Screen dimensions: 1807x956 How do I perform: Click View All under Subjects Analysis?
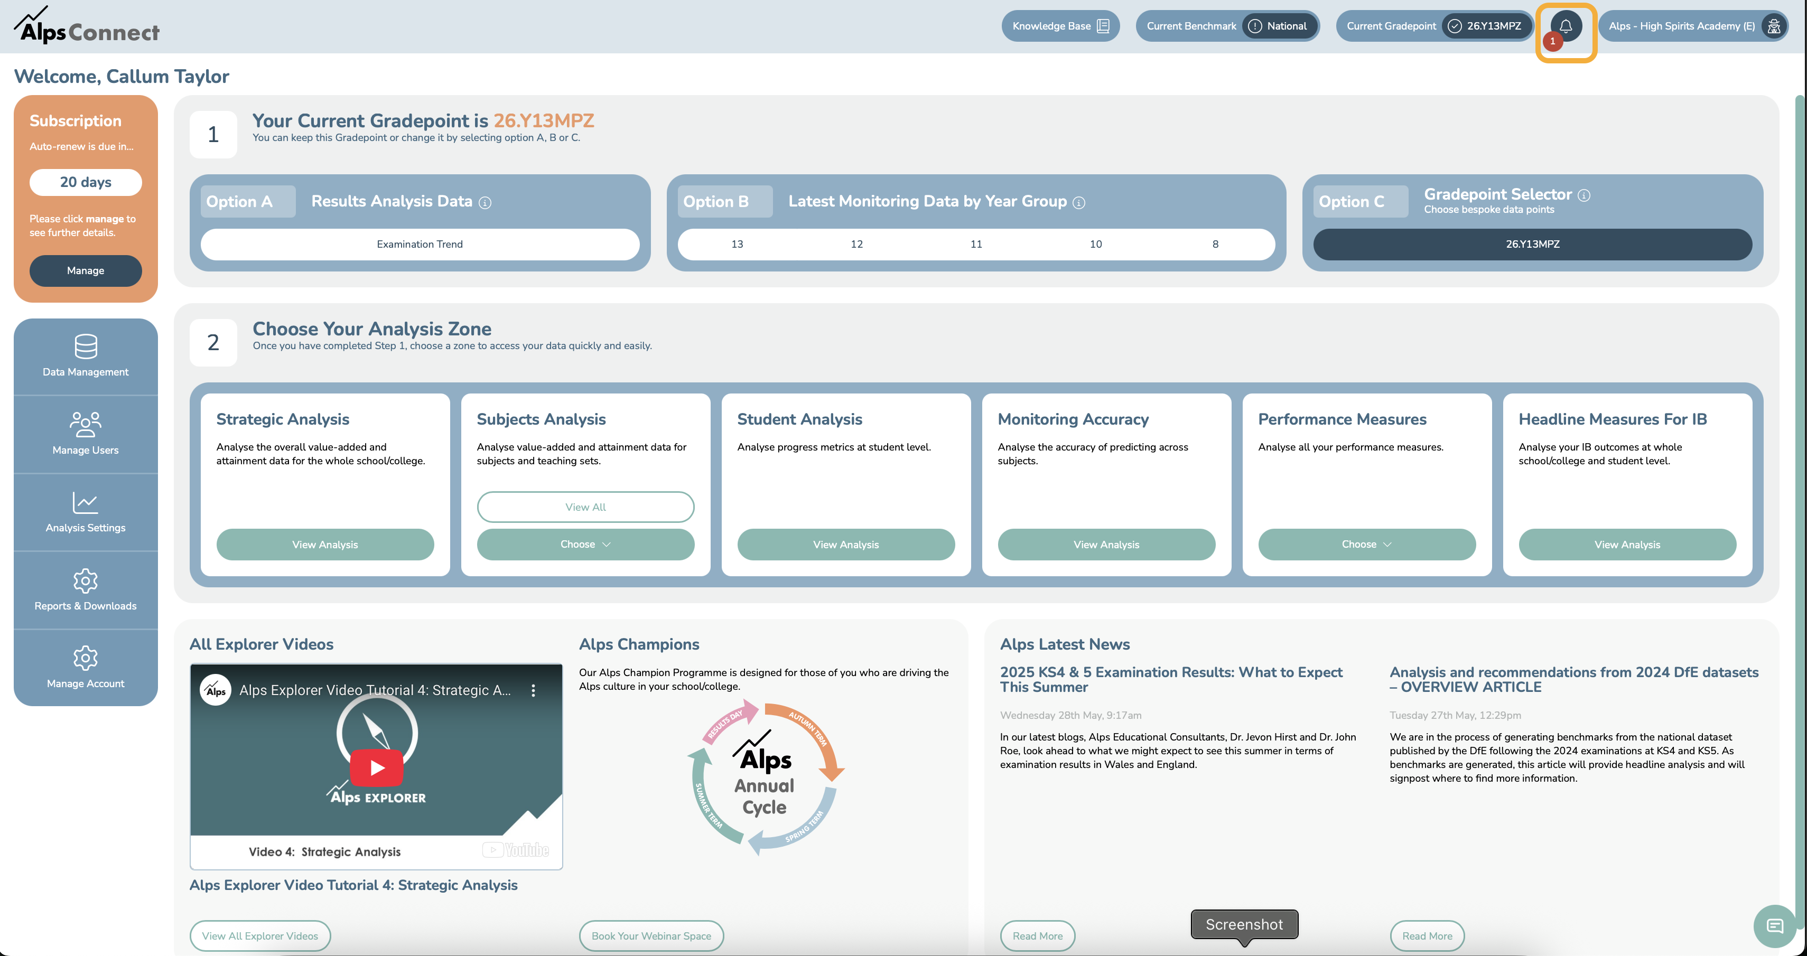tap(585, 507)
